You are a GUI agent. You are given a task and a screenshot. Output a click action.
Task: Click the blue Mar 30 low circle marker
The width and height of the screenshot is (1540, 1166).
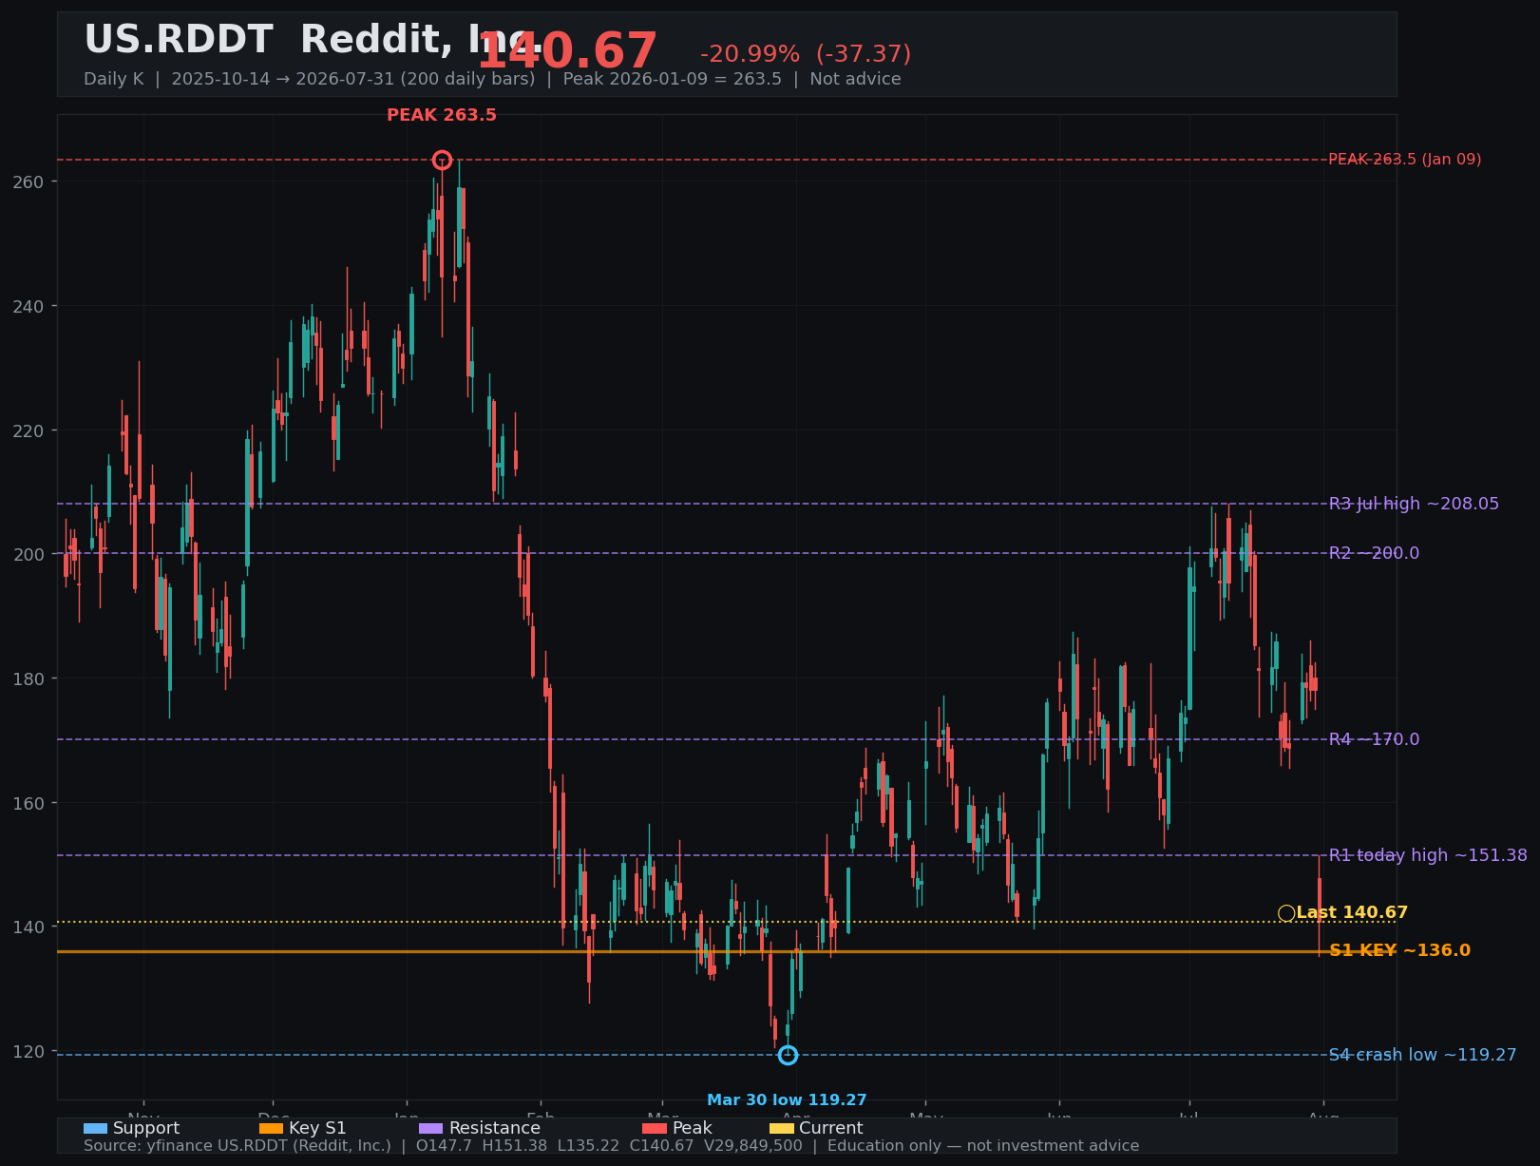[788, 1055]
